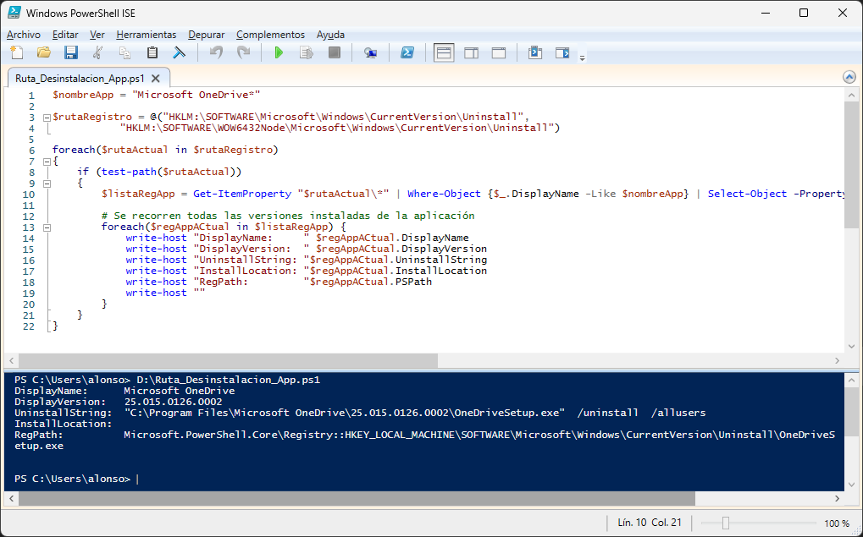Screen dimensions: 863x537
Task: Start a new remote PowerShell tab
Action: pos(370,53)
